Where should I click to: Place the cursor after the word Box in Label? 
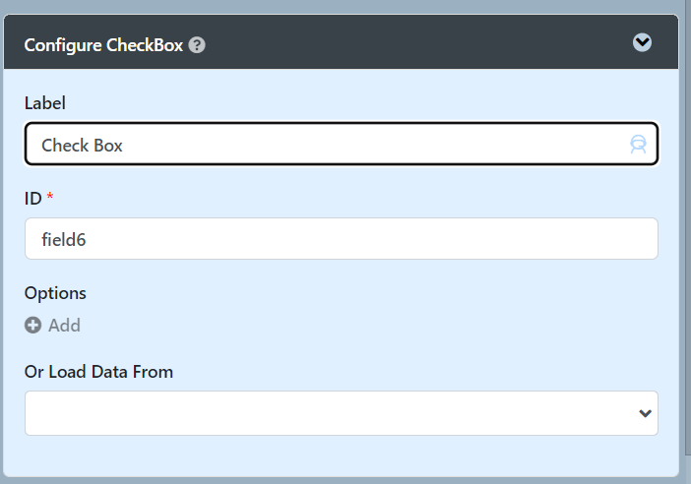pos(123,146)
